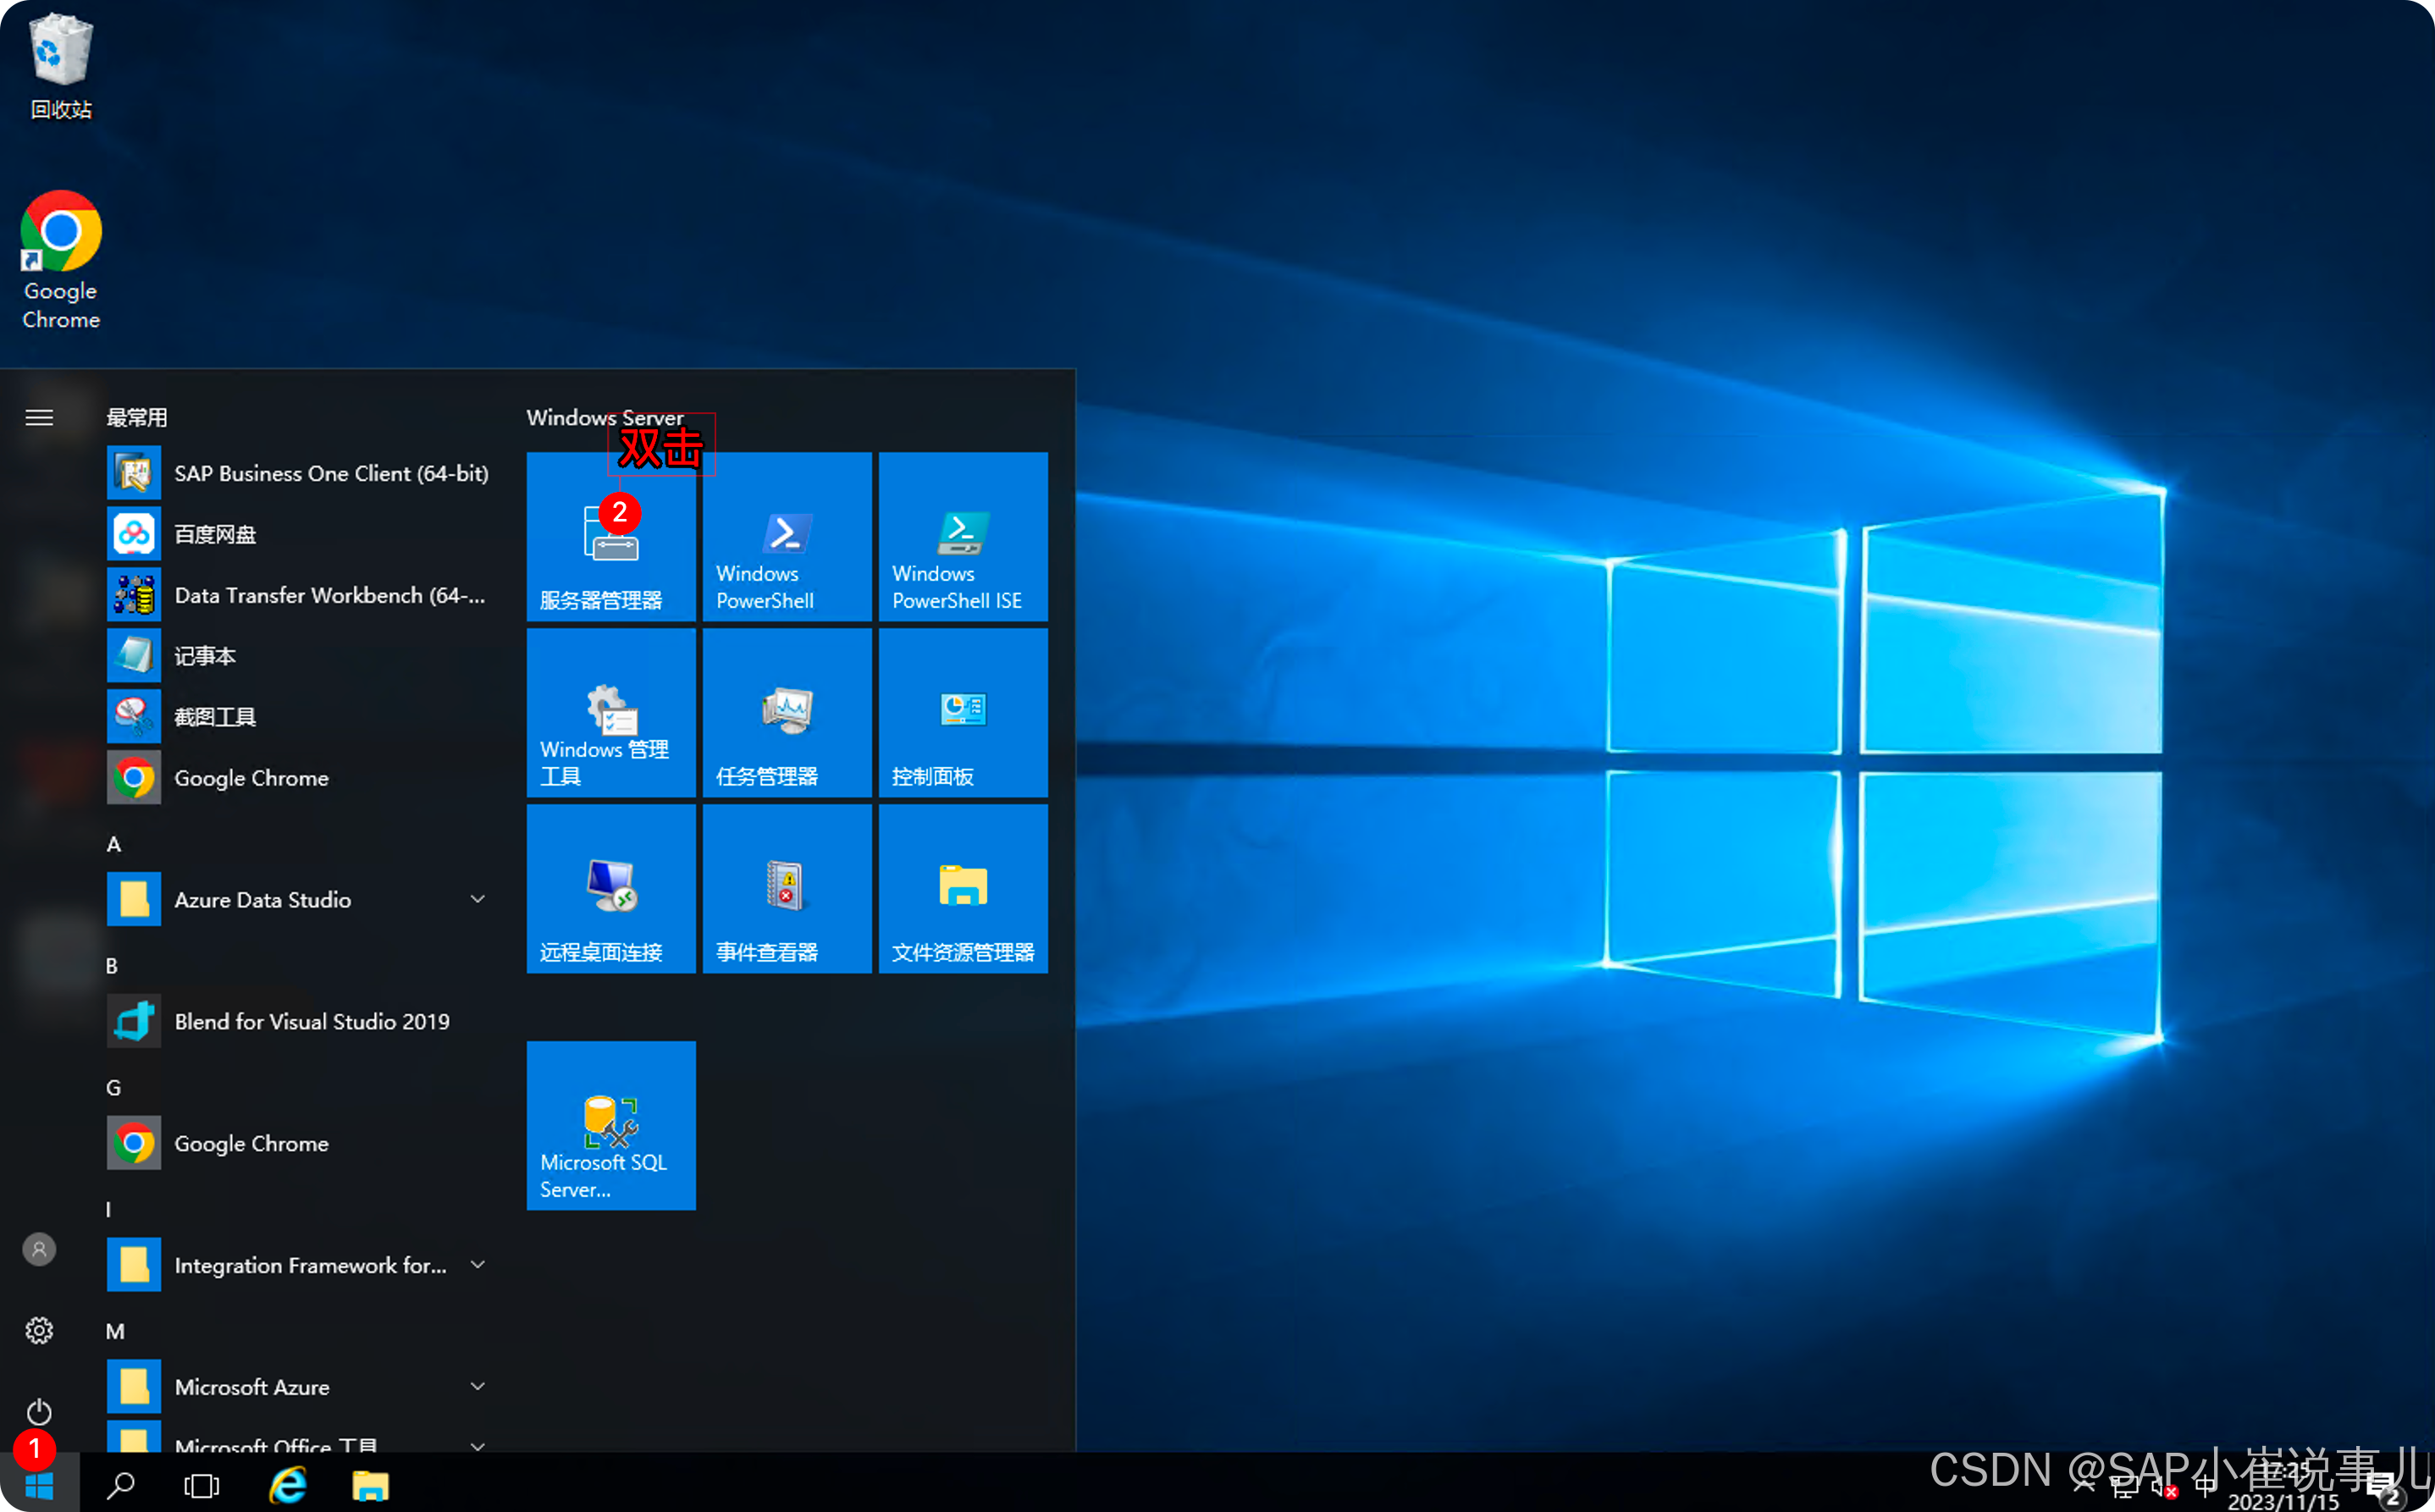Open the user account icon in Start menu
2435x1512 pixels.
[39, 1249]
